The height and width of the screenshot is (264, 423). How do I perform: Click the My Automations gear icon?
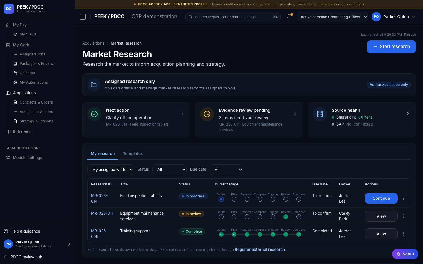15,82
